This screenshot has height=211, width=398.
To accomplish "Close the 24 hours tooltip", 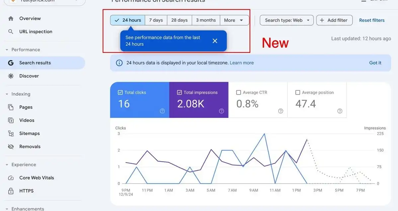I will [x=215, y=41].
